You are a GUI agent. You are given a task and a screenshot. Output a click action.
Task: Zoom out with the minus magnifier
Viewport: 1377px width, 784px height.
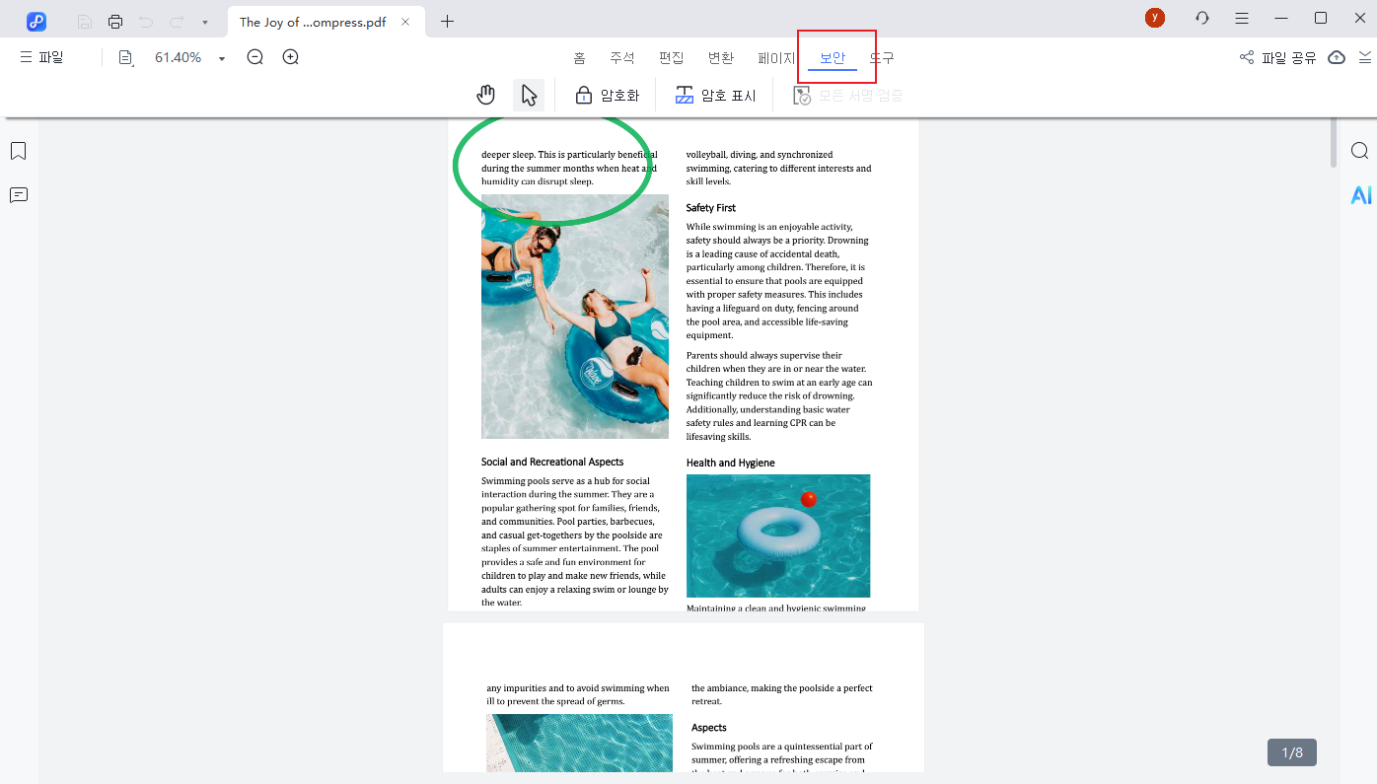point(255,58)
